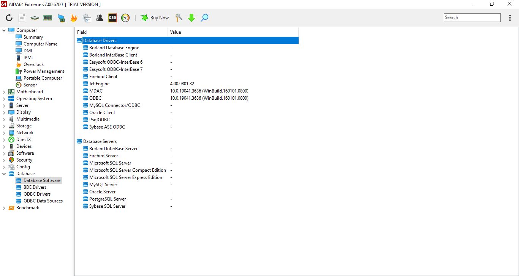Expand the Network tree node
The width and height of the screenshot is (519, 276).
click(4, 133)
